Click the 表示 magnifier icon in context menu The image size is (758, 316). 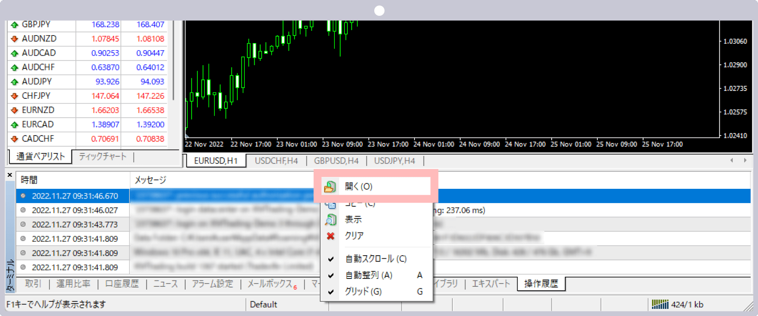[330, 220]
